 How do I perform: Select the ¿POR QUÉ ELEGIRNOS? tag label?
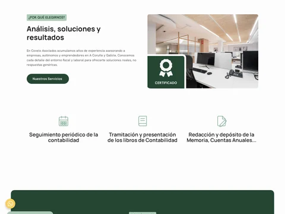(47, 17)
